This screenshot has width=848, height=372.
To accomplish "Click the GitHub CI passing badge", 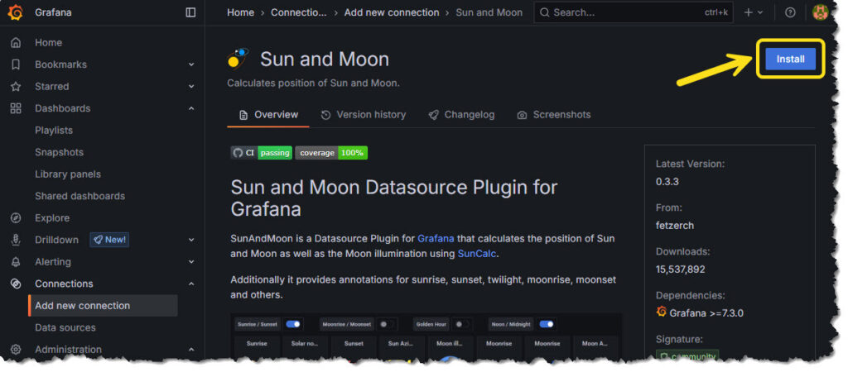I will click(261, 153).
